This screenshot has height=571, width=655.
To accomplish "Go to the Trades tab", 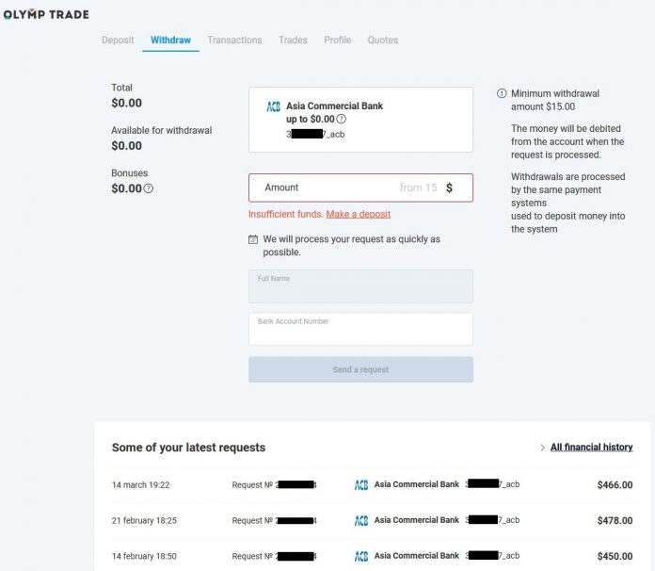I will click(x=293, y=41).
